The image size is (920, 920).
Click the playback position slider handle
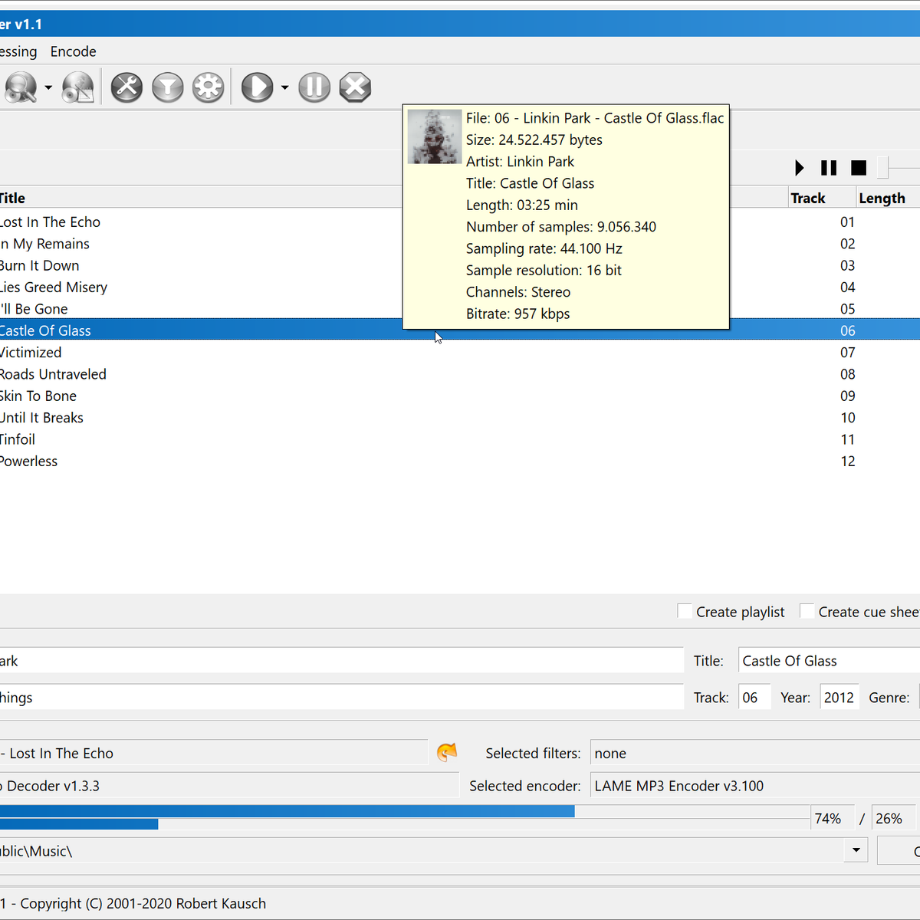point(883,168)
